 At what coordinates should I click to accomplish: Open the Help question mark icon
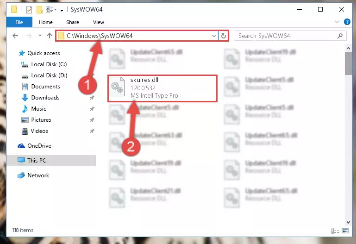point(347,22)
